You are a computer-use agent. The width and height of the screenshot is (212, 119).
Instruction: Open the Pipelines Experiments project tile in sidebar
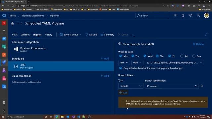click(x=4, y=23)
